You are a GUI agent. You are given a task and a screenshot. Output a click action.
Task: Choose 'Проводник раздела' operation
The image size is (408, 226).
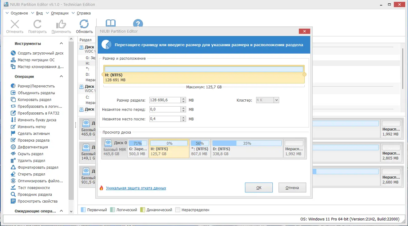(x=31, y=195)
